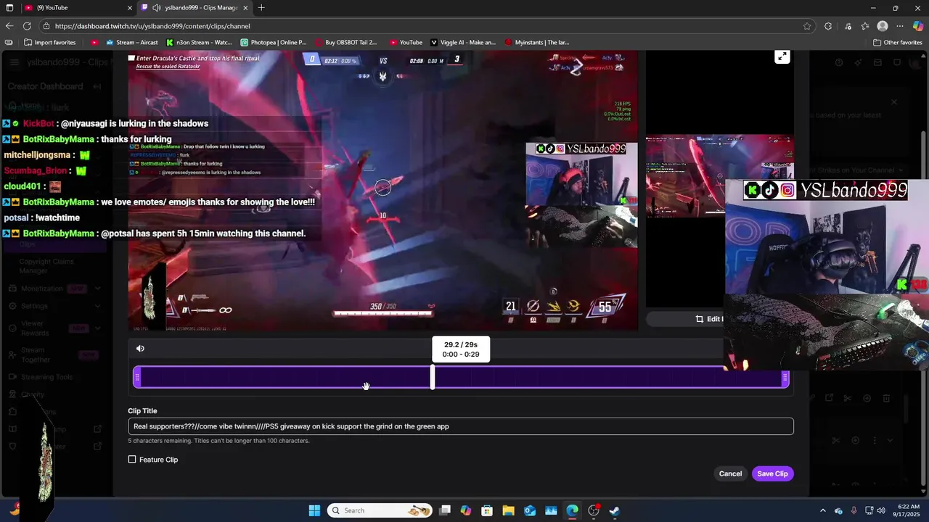The height and width of the screenshot is (522, 929).
Task: Open browser extensions puzzle icon
Action: 828,26
